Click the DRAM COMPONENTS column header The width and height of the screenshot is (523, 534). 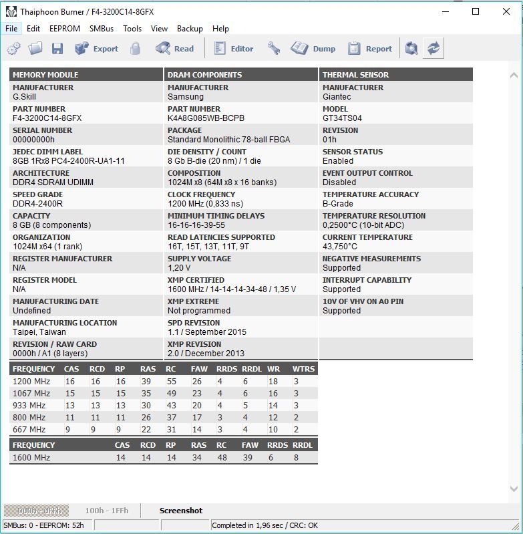tap(241, 75)
